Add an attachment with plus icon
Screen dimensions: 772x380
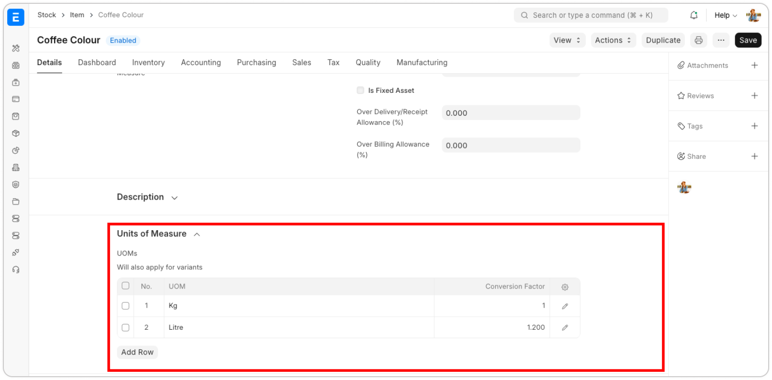click(x=754, y=65)
